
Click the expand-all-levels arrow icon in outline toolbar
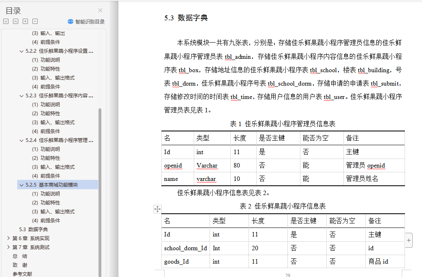point(6,21)
